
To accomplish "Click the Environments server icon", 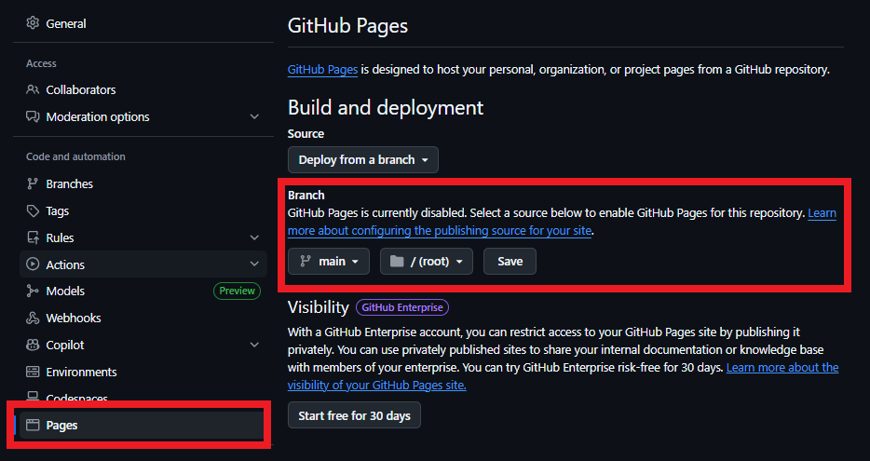I will (33, 373).
